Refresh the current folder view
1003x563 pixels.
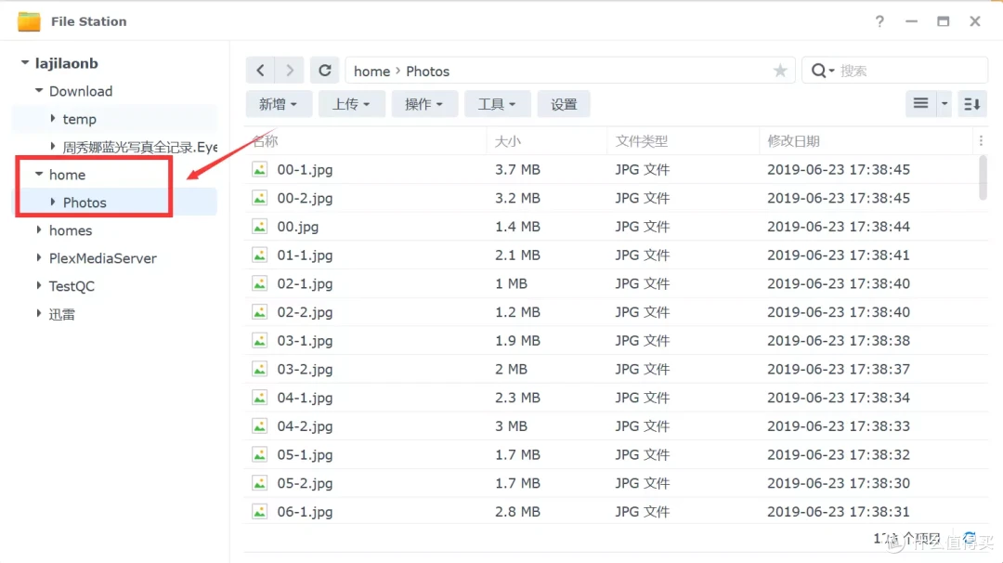(x=324, y=70)
